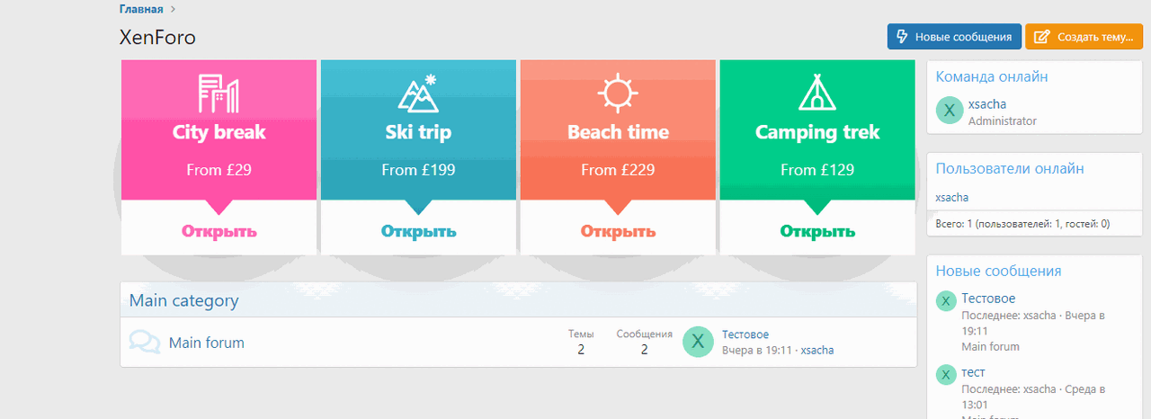Click the City break buildings icon
1151x419 pixels.
click(219, 94)
